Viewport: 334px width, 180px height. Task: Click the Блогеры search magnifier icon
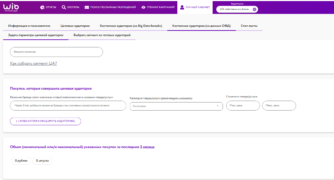click(x=64, y=7)
